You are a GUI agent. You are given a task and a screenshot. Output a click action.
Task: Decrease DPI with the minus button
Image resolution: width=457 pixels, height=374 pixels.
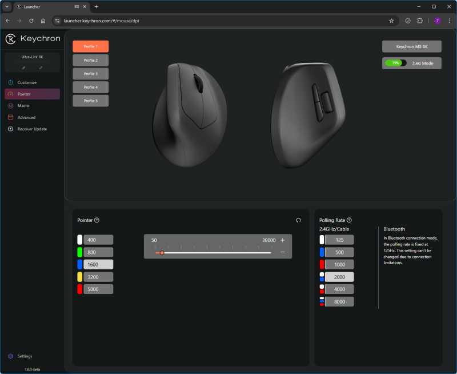coord(282,252)
